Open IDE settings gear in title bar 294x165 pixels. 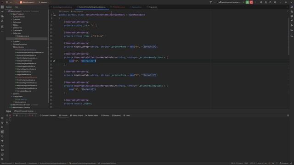[275, 2]
